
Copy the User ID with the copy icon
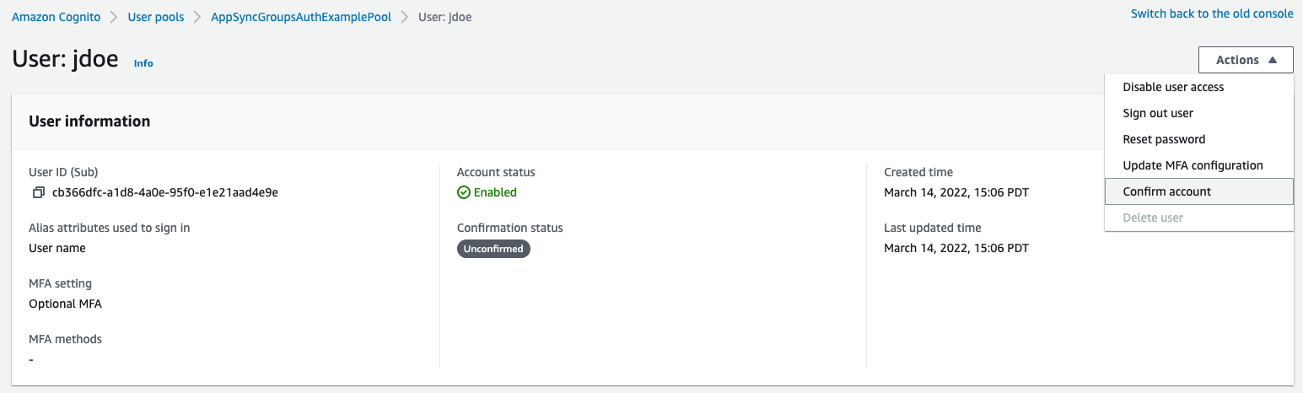point(38,192)
